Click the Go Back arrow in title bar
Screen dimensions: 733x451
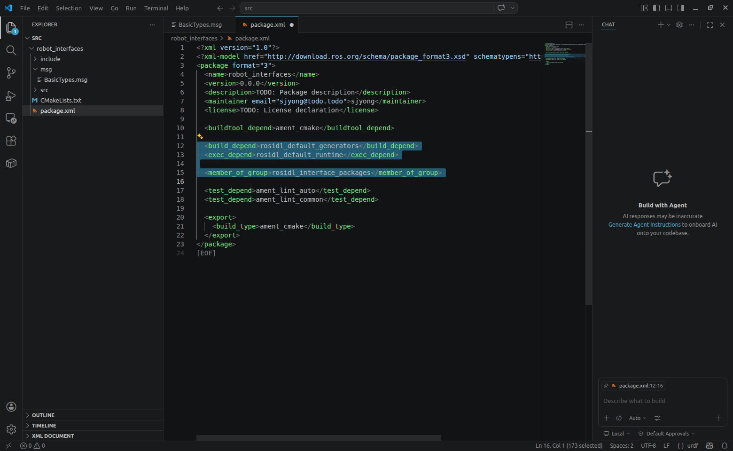click(220, 8)
